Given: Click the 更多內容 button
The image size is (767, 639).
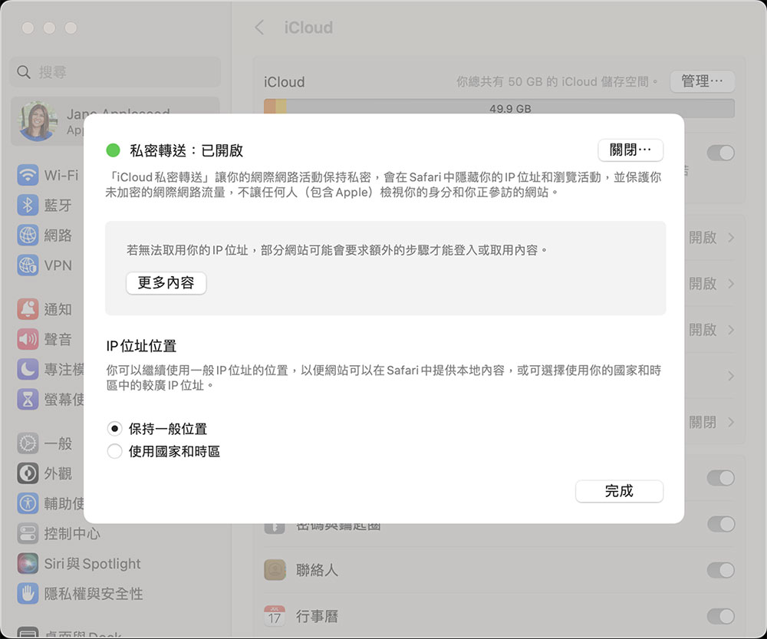Looking at the screenshot, I should click(166, 283).
